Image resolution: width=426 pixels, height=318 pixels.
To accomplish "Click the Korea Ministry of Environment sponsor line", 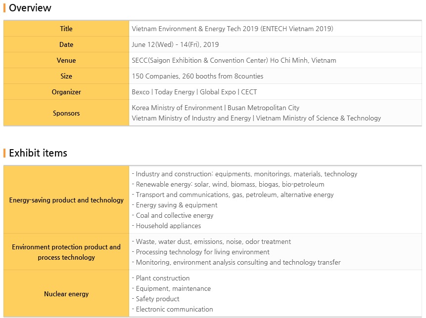I will click(215, 108).
